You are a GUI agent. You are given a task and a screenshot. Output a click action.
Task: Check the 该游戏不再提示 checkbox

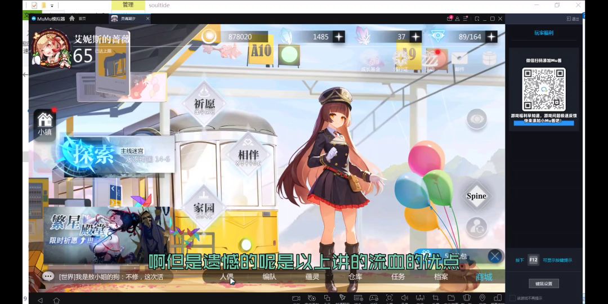click(x=512, y=298)
